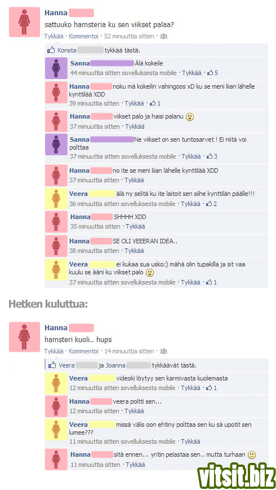This screenshot has height=490, width=276.
Task: Click Veera's yellow avatar on the "älä ny selitä" comment
Action: (x=56, y=199)
